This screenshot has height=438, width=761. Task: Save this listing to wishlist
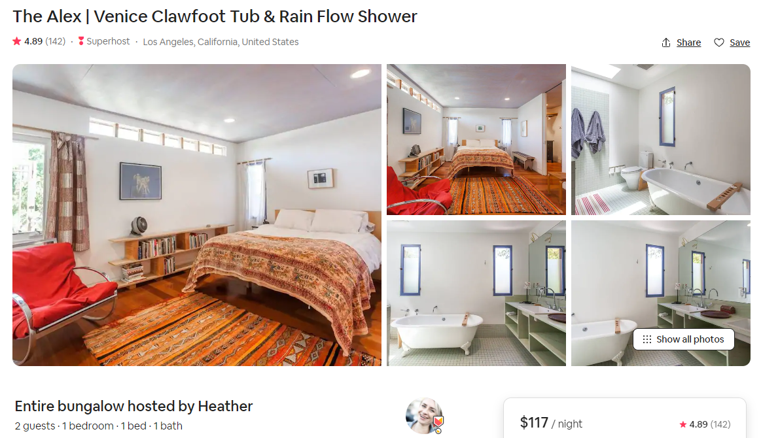pyautogui.click(x=732, y=42)
